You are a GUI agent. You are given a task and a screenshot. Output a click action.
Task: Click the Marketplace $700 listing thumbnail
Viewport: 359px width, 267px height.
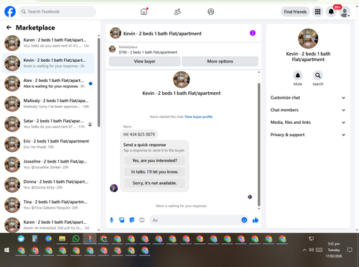112,49
